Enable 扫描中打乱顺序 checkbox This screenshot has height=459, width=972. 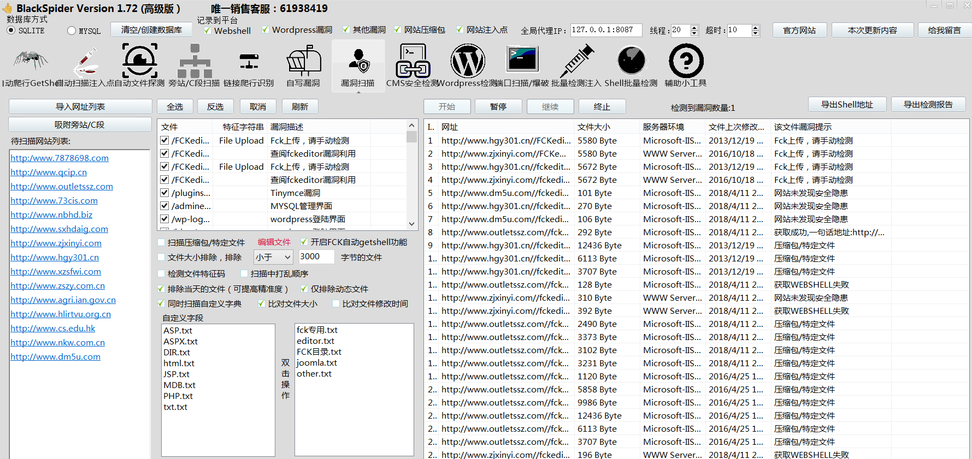pyautogui.click(x=244, y=273)
